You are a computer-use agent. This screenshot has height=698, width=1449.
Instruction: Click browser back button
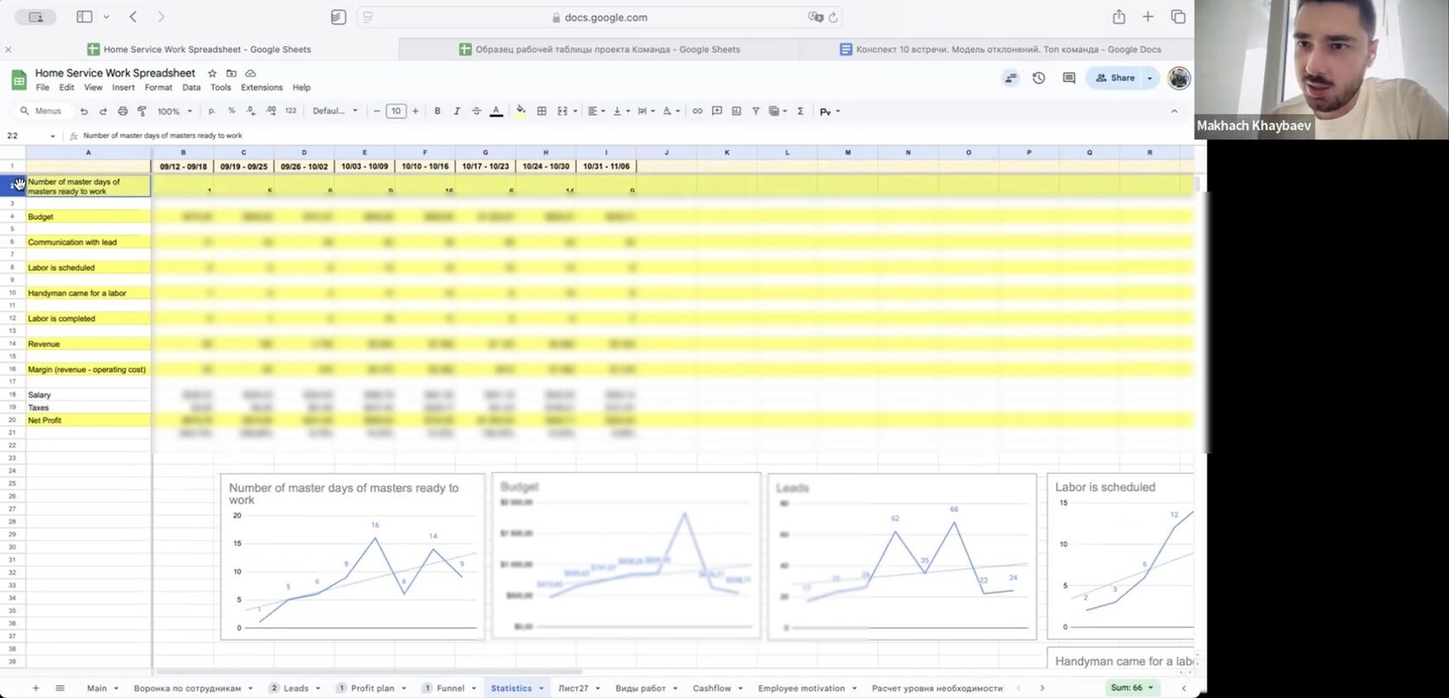coord(133,16)
